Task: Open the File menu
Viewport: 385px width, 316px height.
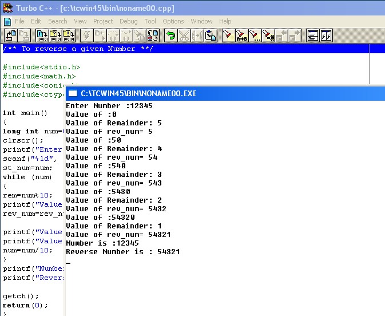Action: click(19, 21)
